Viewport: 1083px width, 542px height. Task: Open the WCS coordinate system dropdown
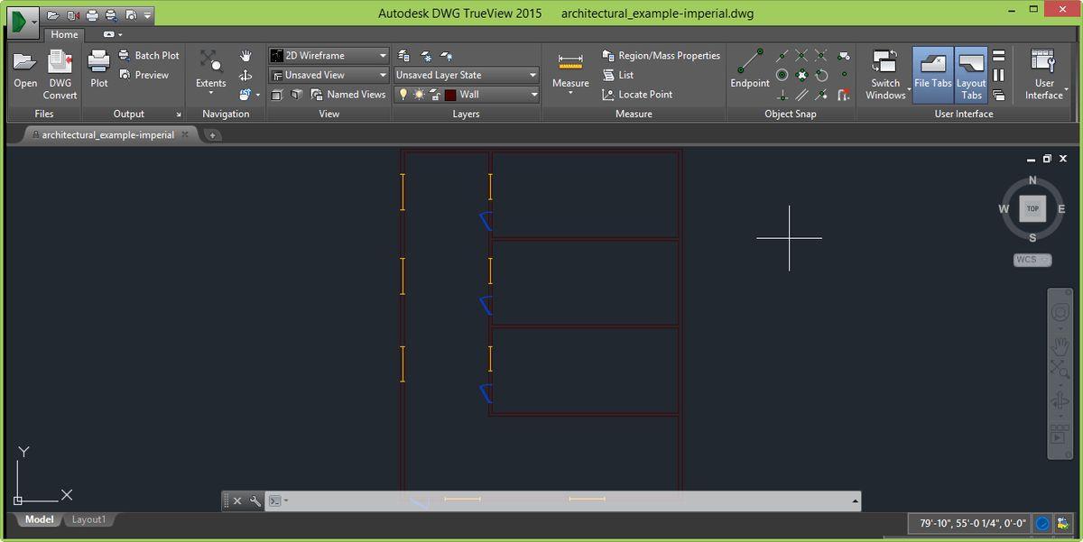click(x=1032, y=260)
